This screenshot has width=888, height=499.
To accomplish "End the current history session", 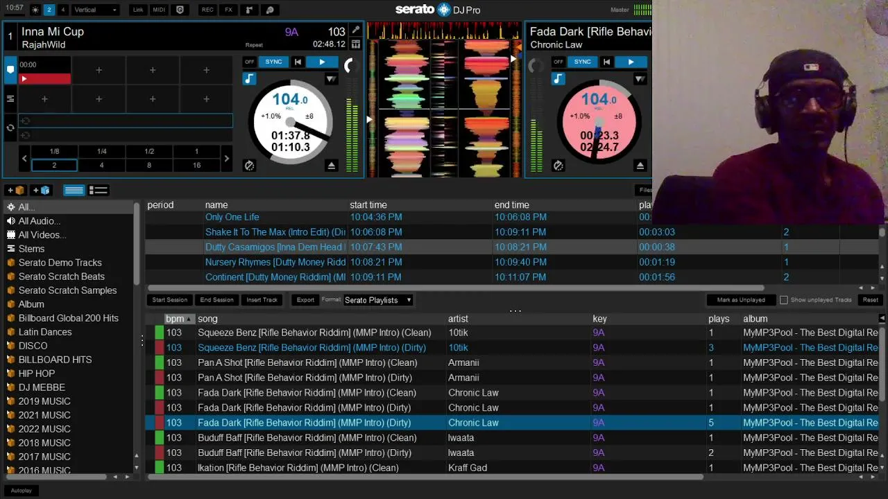I will pyautogui.click(x=216, y=300).
